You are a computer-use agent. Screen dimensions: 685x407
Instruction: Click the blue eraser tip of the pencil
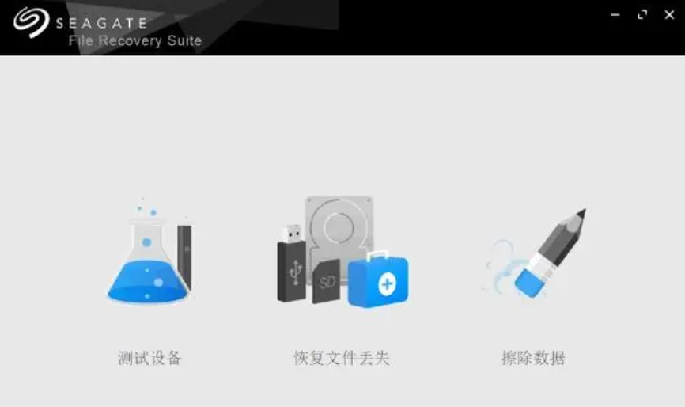[x=529, y=283]
